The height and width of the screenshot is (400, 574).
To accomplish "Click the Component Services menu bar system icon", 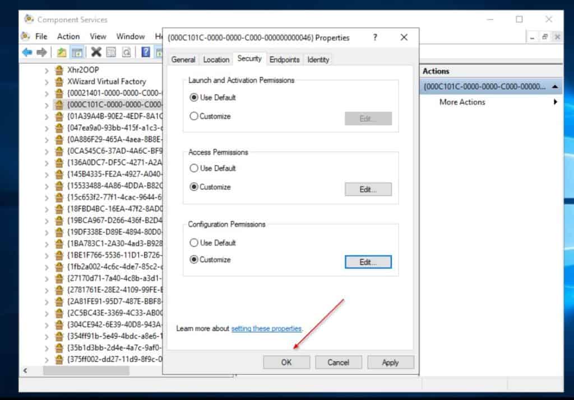I will point(25,36).
